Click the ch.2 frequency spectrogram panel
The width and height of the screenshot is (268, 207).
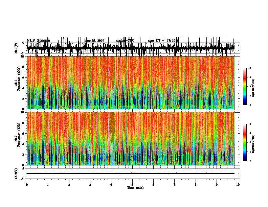point(130,139)
